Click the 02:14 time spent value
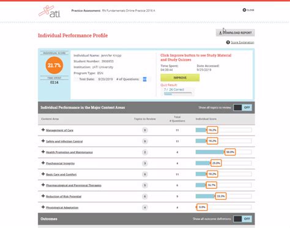This screenshot has width=290, height=228. point(54,82)
